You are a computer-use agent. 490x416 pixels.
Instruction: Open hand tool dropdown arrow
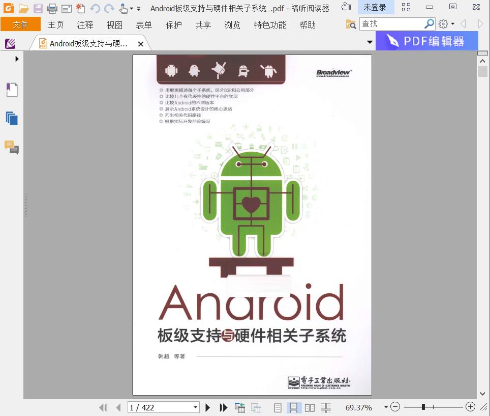[x=131, y=9]
